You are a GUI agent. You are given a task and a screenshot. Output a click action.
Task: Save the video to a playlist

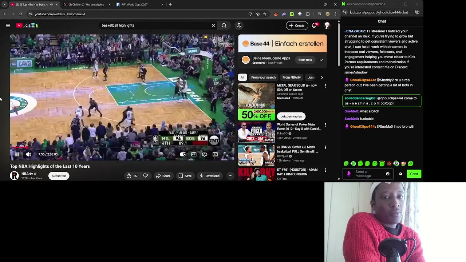pos(185,176)
